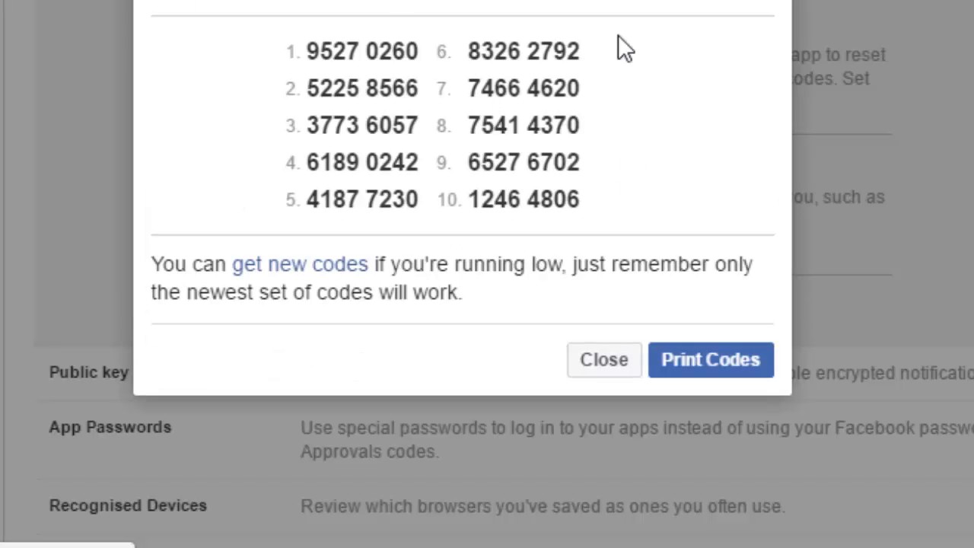This screenshot has height=548, width=974.
Task: Select recovery code 6527 6702
Action: pos(524,162)
